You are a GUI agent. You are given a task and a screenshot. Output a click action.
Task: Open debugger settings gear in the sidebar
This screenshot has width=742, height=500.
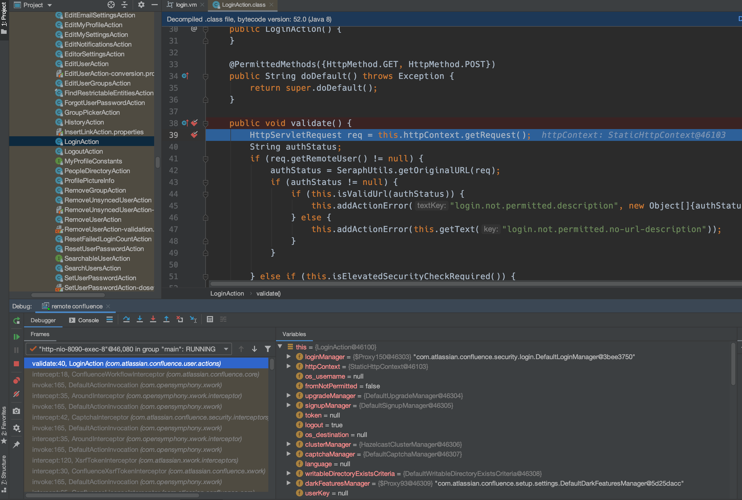[17, 428]
